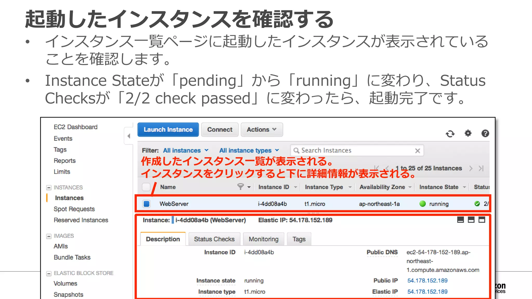Switch to the Status Checks tab
Image resolution: width=532 pixels, height=299 pixels.
click(214, 239)
